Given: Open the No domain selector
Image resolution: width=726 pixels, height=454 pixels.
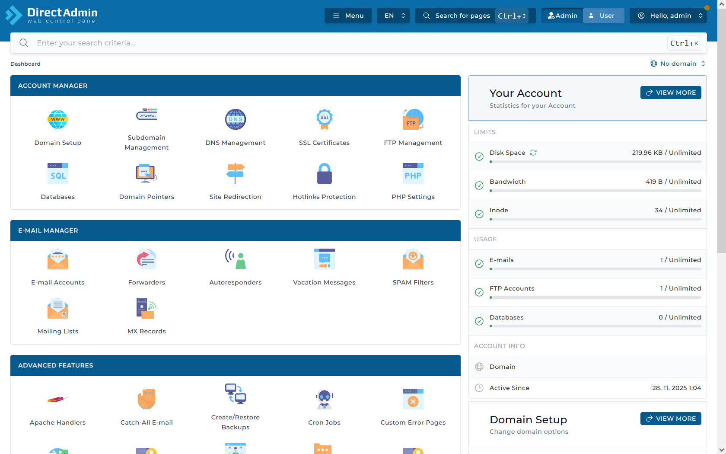Looking at the screenshot, I should pyautogui.click(x=678, y=64).
